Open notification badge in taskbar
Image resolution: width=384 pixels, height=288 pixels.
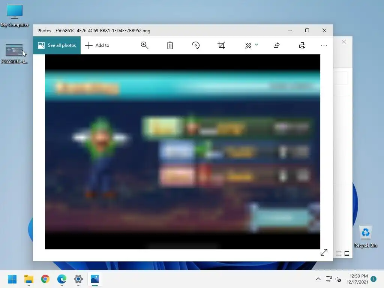(x=374, y=279)
